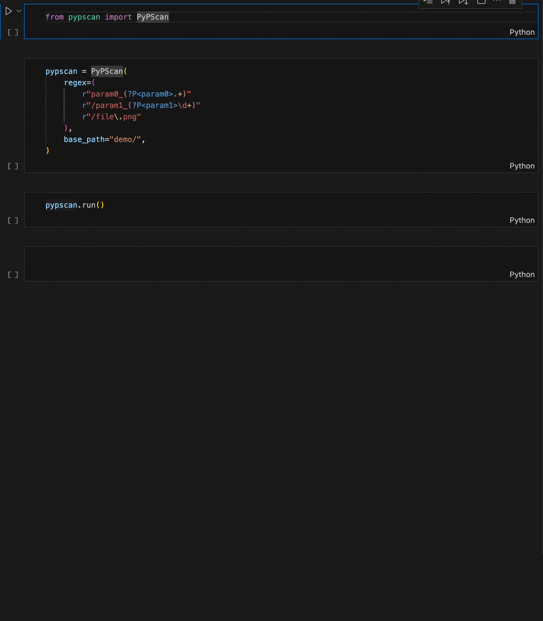Split the active notebook cell
The image size is (543, 621).
tap(481, 2)
